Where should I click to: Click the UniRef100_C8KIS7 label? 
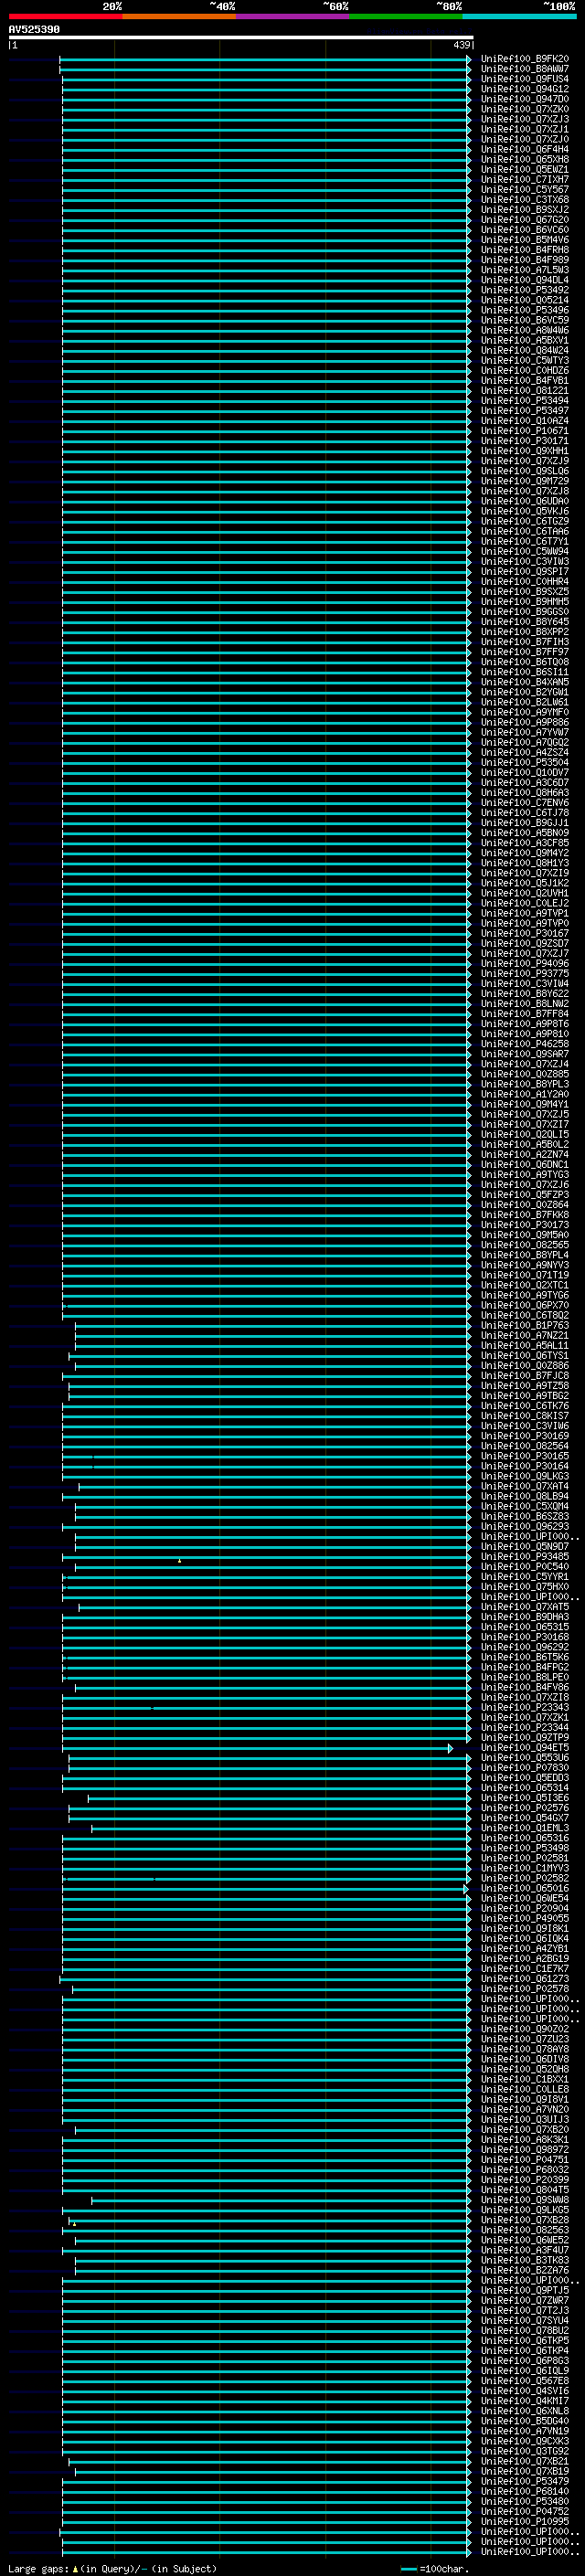(x=525, y=1415)
